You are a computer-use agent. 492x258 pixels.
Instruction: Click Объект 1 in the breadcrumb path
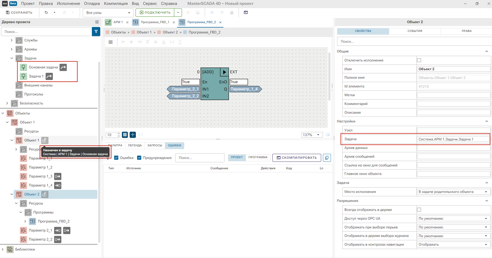point(144,32)
